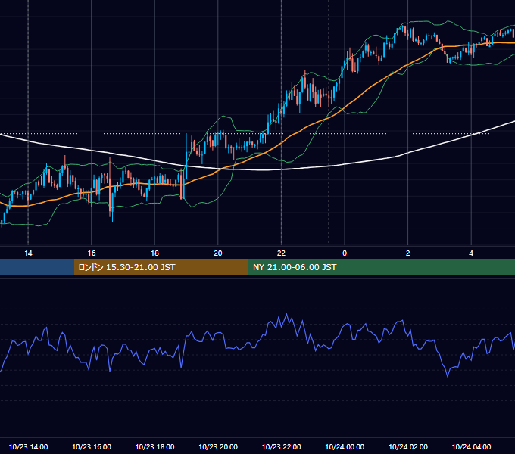Click the 10/23 16:00 date label
Viewport: 515px width, 454px height.
92,446
